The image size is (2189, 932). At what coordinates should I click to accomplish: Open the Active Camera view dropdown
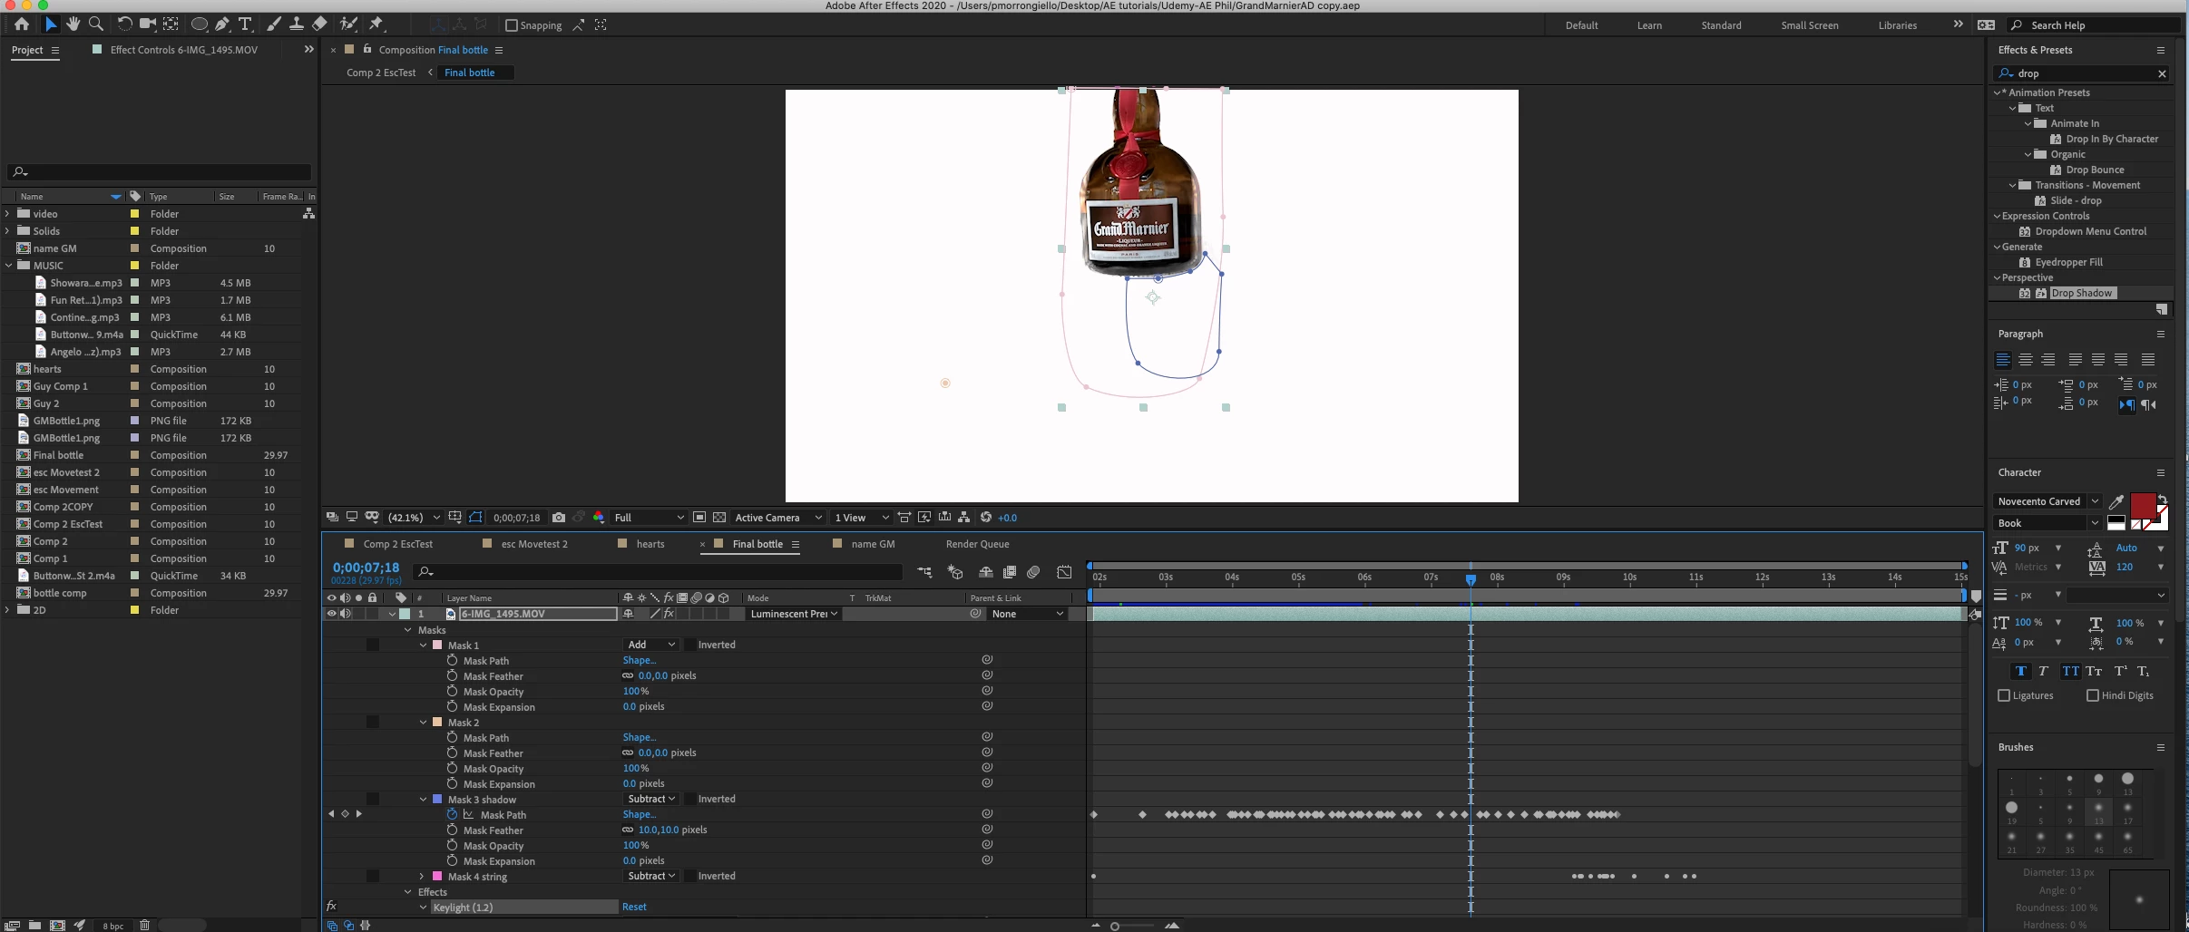tap(778, 518)
